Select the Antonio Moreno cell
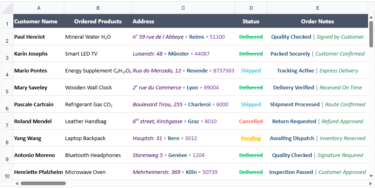Image resolution: width=375 pixels, height=188 pixels. 39,155
